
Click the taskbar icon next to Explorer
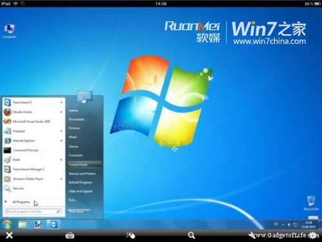pyautogui.click(x=37, y=225)
